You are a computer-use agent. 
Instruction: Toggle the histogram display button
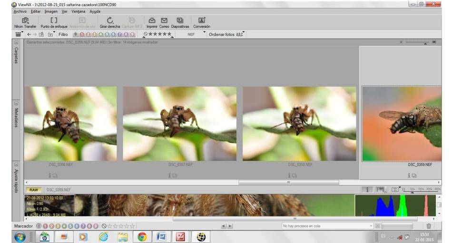pyautogui.click(x=381, y=189)
